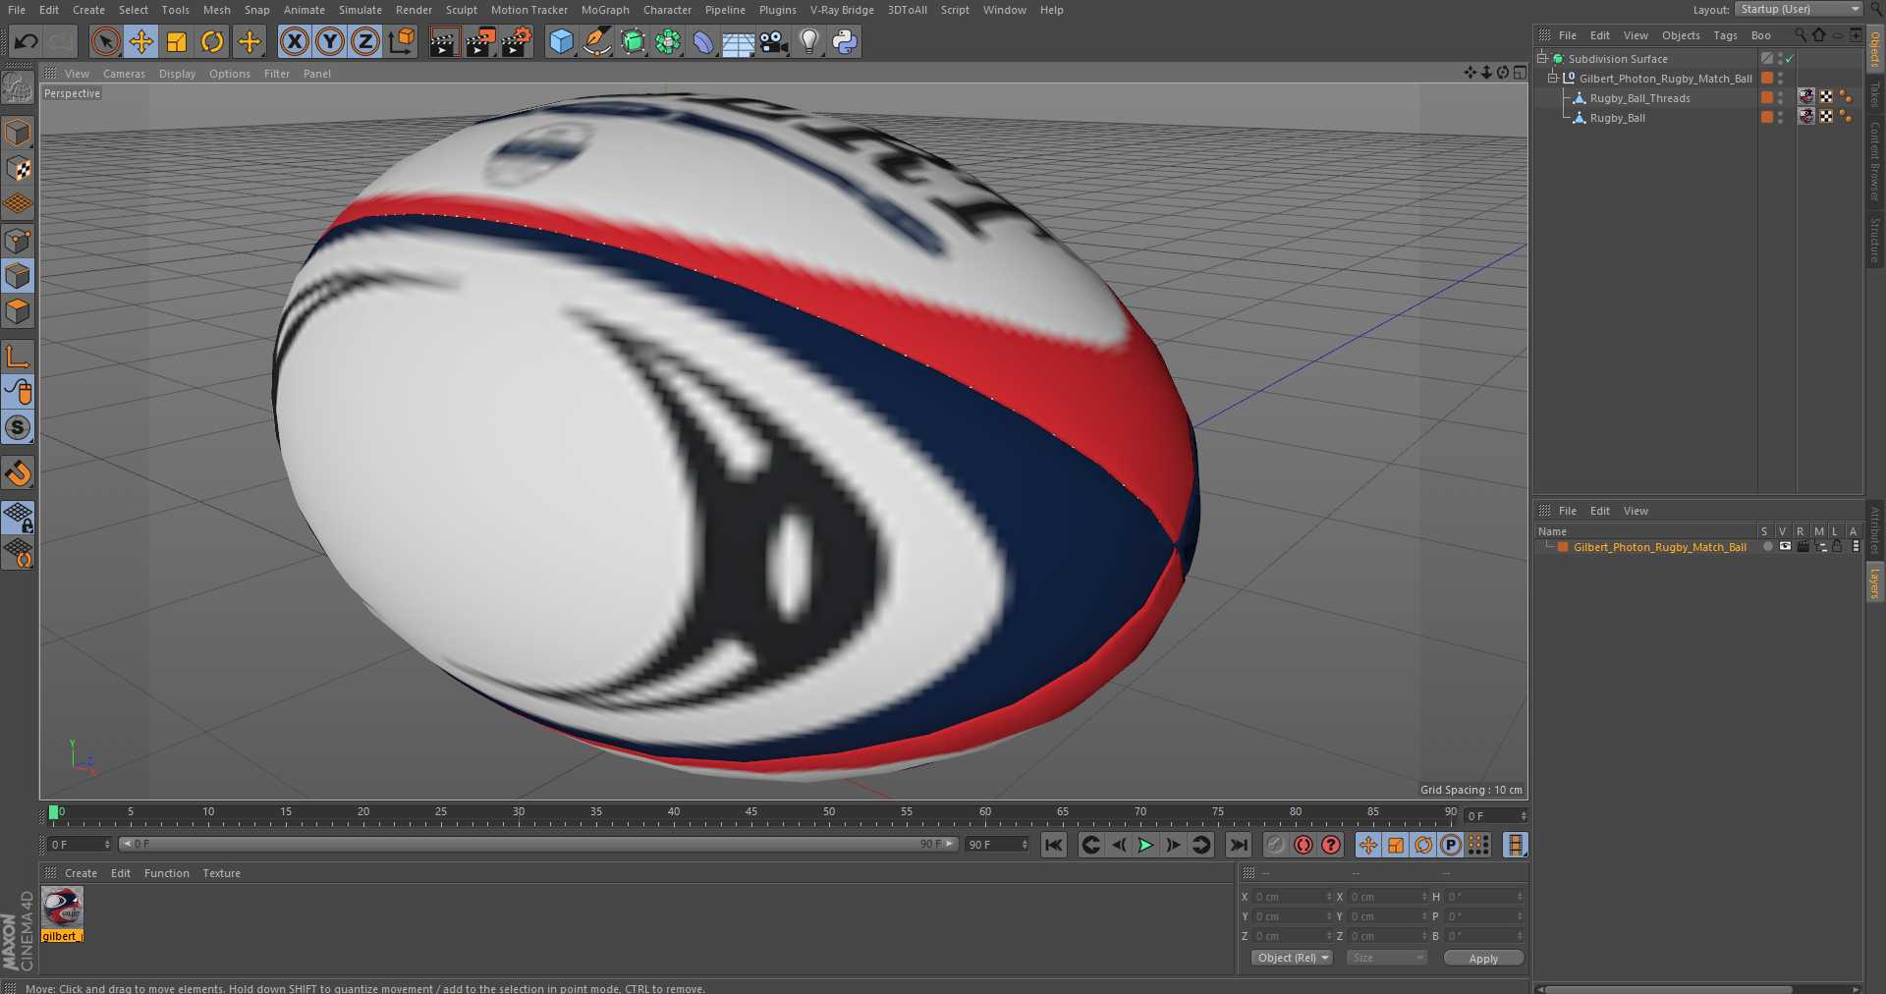Open the Python script icon
This screenshot has width=1886, height=994.
[845, 41]
